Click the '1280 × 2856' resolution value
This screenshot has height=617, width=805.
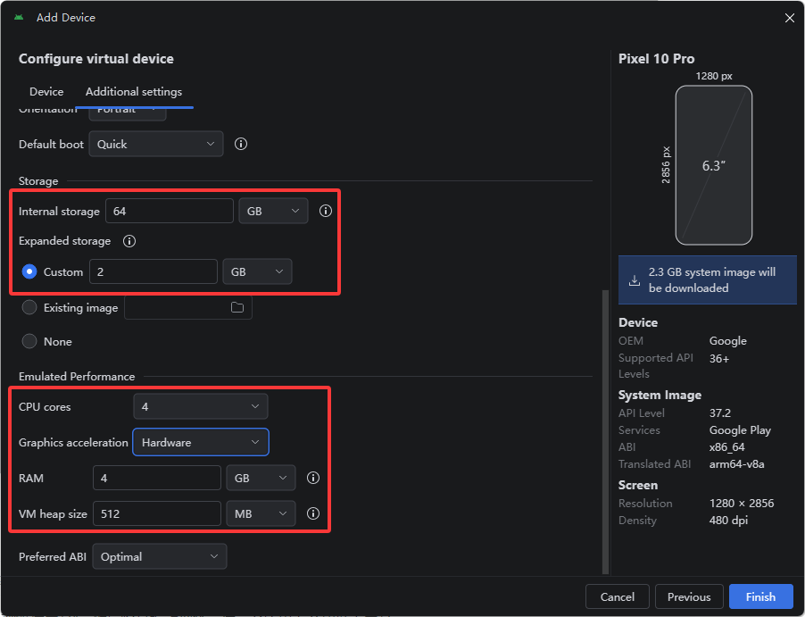coord(742,503)
